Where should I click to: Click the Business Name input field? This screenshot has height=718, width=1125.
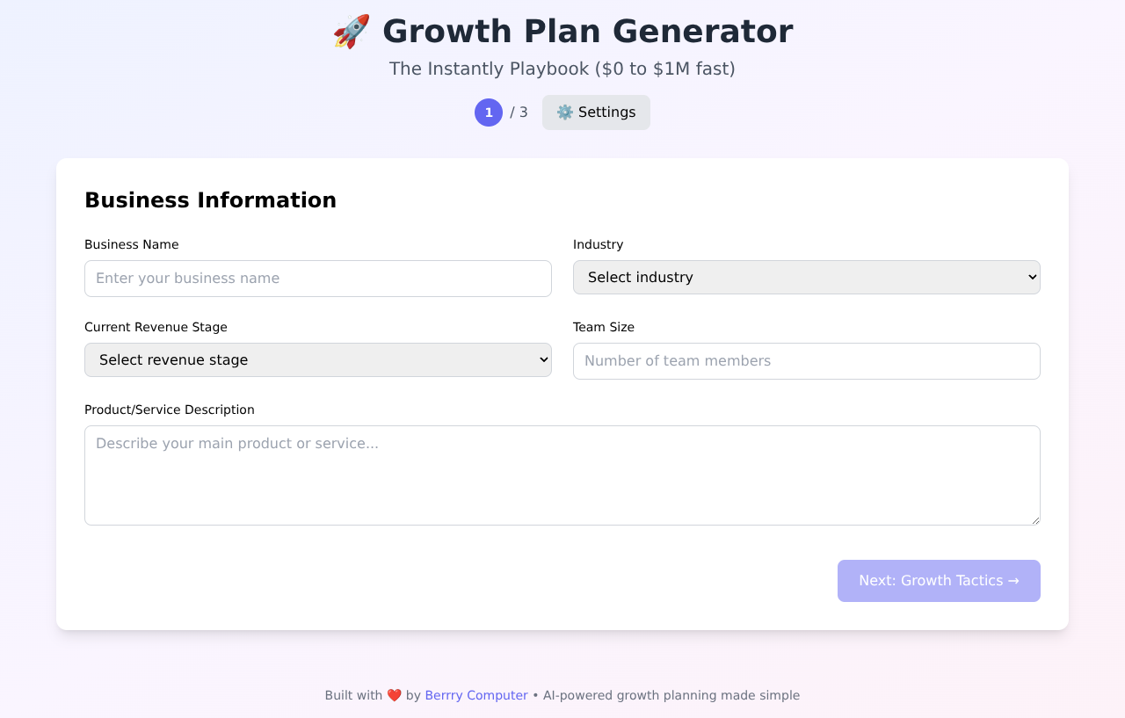[317, 279]
